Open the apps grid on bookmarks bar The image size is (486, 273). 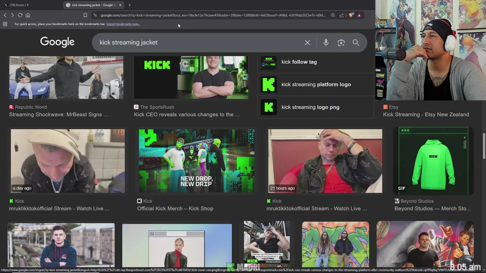(5, 24)
